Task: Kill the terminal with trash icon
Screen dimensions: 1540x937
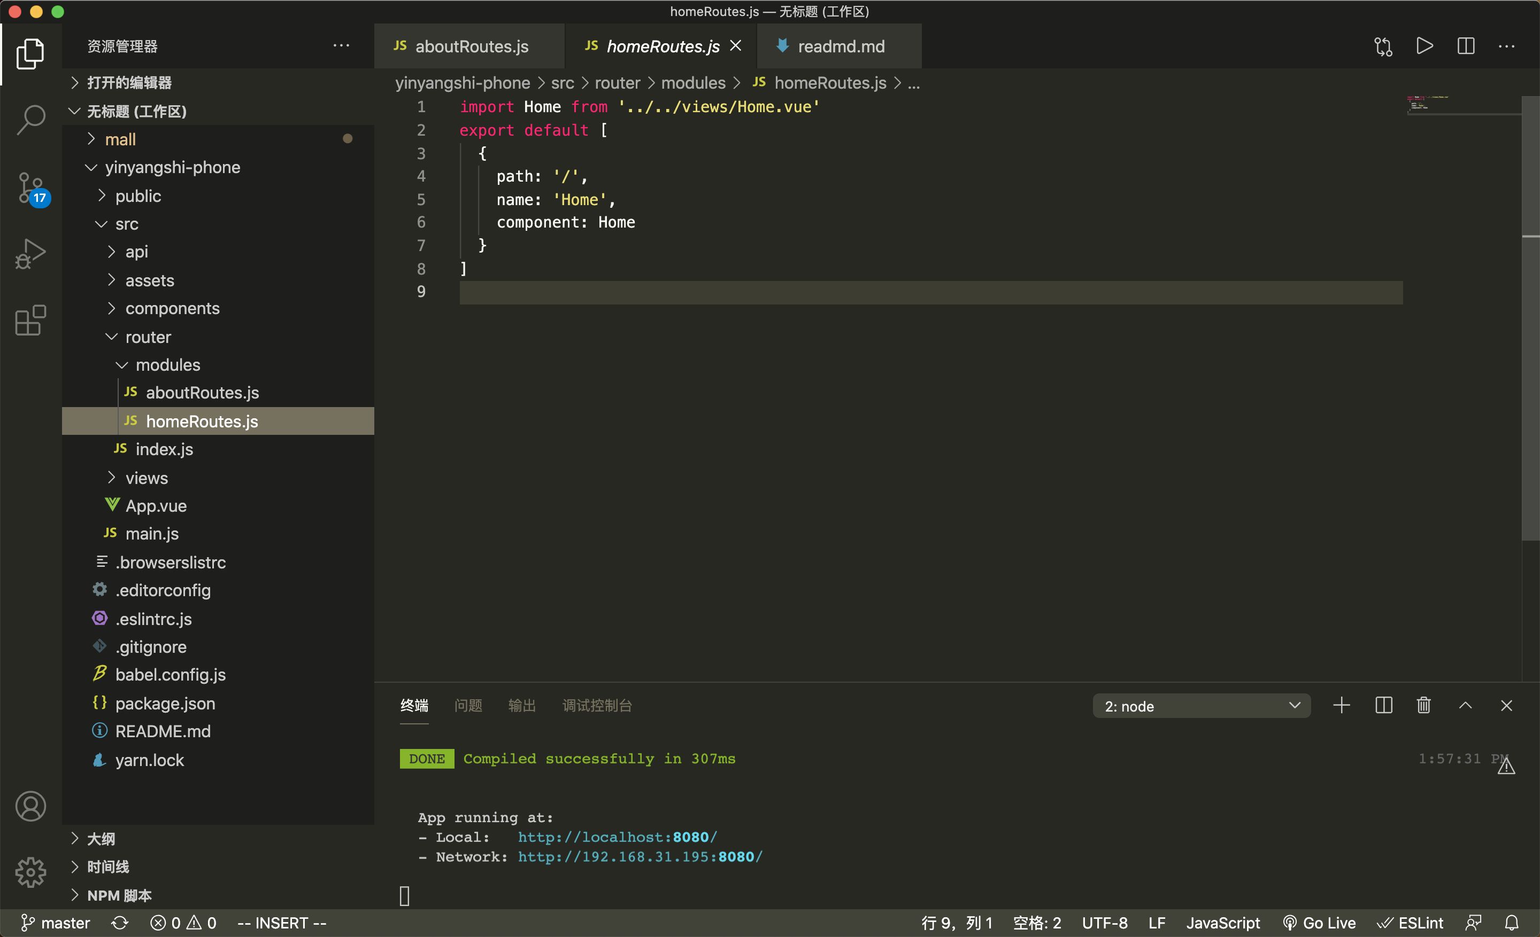Action: 1424,705
